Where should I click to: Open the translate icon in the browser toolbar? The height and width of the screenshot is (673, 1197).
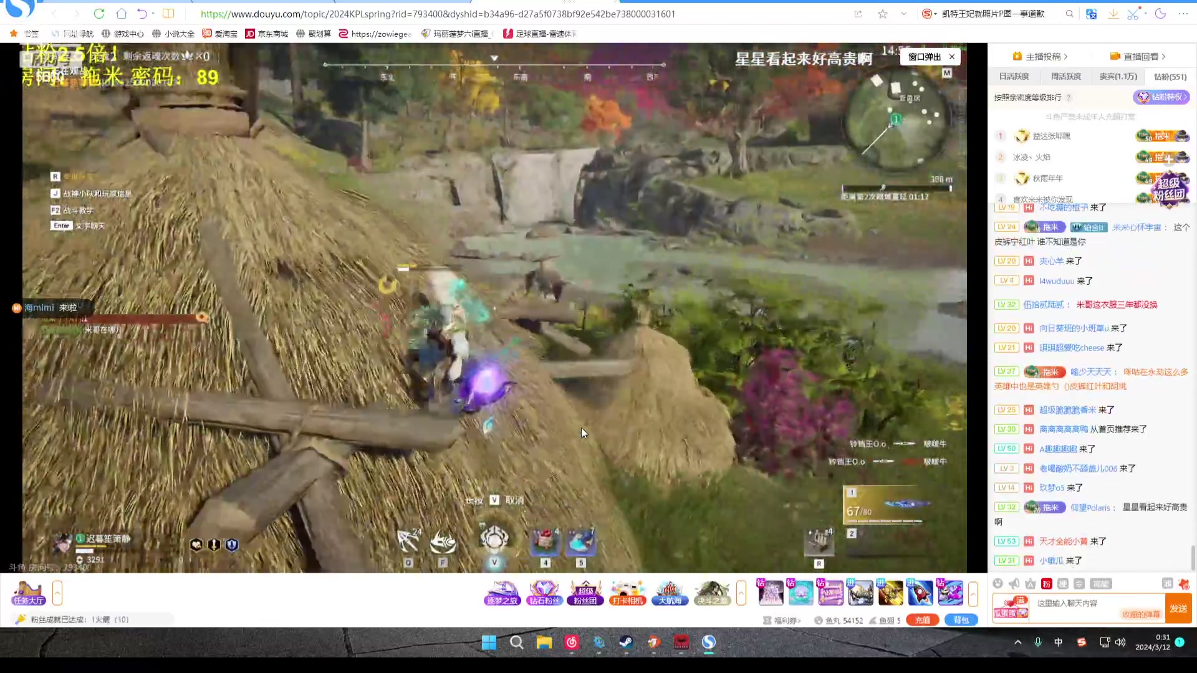click(1091, 14)
